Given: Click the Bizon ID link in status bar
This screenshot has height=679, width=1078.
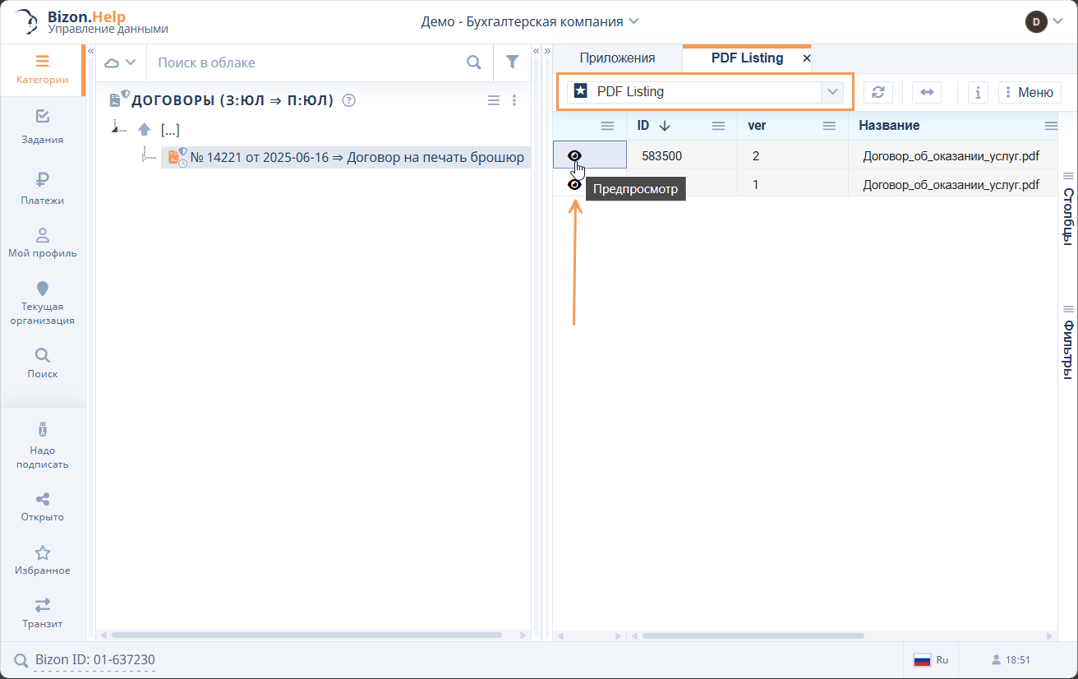Looking at the screenshot, I should click(x=94, y=660).
